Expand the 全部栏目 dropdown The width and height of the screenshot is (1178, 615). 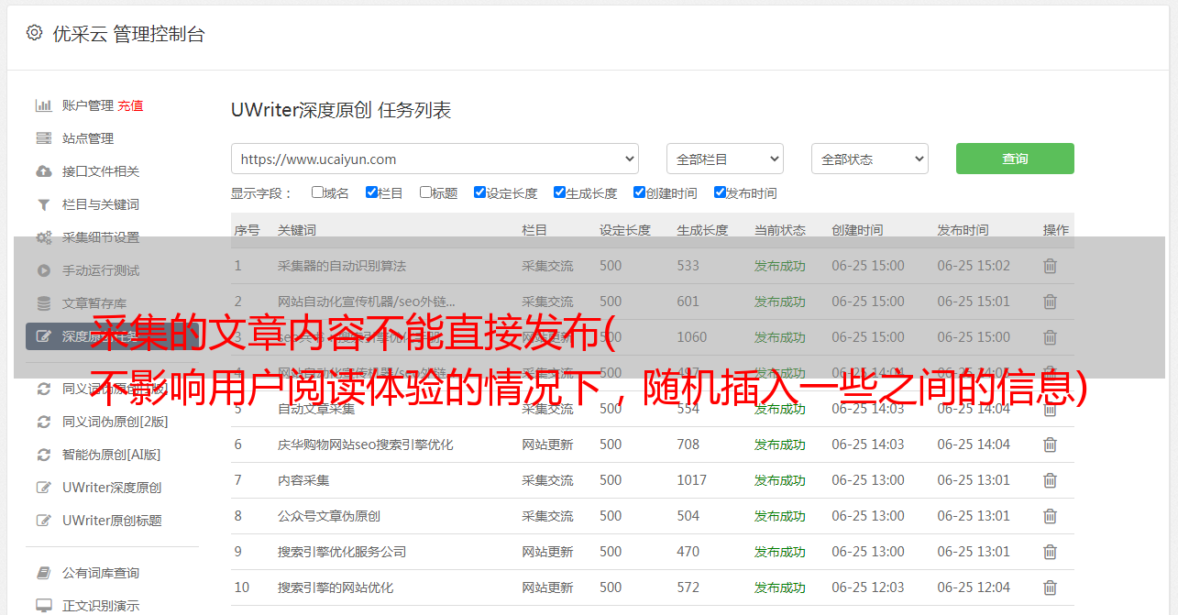coord(724,159)
